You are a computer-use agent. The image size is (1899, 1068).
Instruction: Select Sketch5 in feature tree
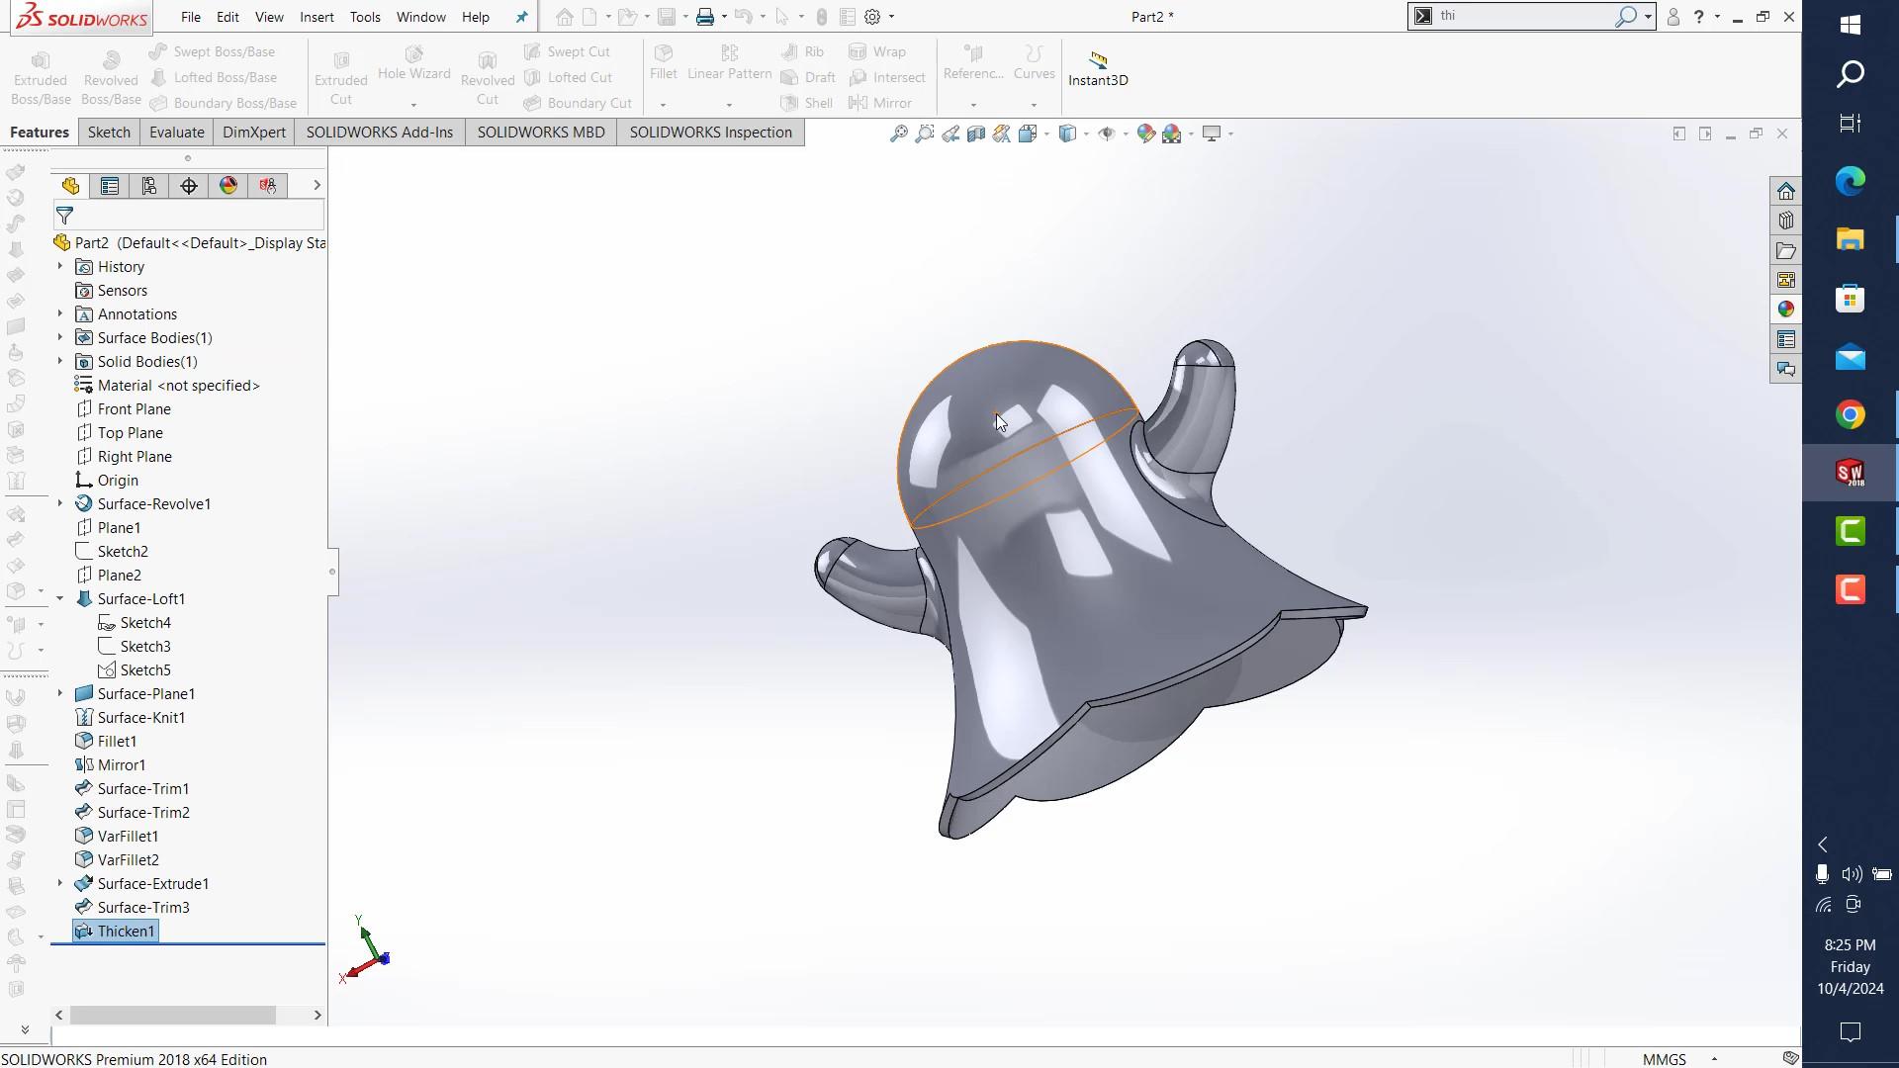click(145, 670)
